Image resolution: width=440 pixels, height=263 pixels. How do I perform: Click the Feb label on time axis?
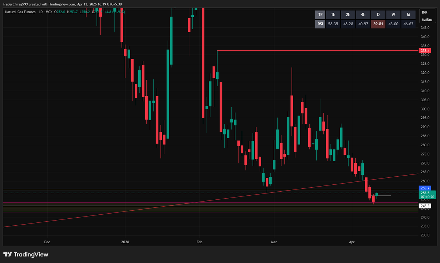pos(199,242)
